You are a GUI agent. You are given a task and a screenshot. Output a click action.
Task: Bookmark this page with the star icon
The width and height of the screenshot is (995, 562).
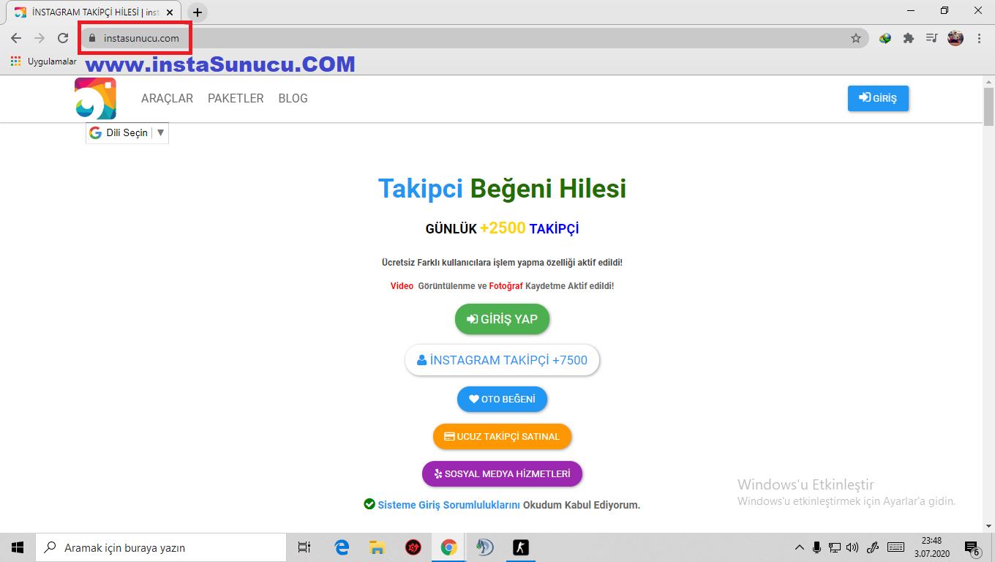(x=855, y=38)
